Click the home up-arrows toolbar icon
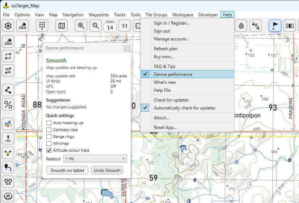This screenshot has width=299, height=203. [x=241, y=26]
